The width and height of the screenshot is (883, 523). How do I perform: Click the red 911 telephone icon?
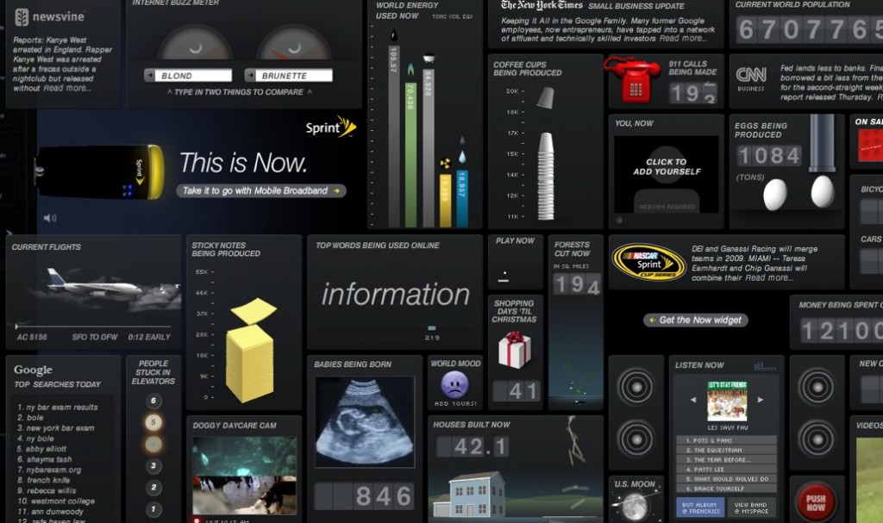631,79
